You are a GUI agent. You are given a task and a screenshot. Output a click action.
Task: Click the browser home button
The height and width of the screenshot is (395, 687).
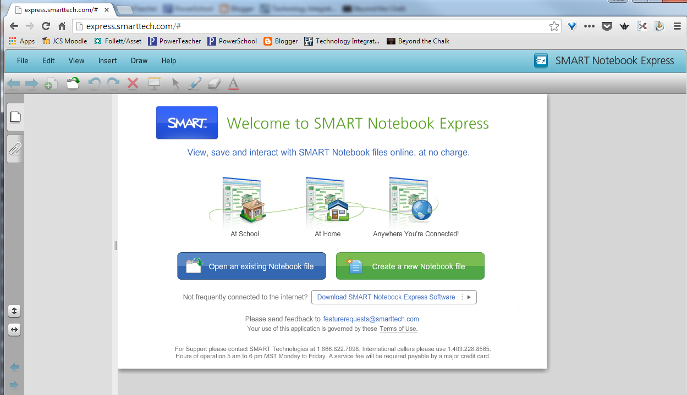tap(62, 26)
